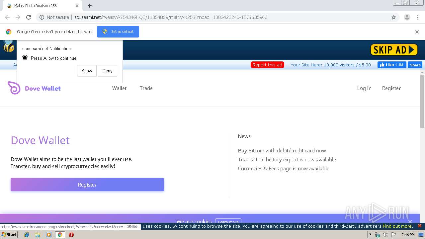Click the red Opera-style taskbar icon
Viewport: 425px width, 239px height.
[71, 235]
